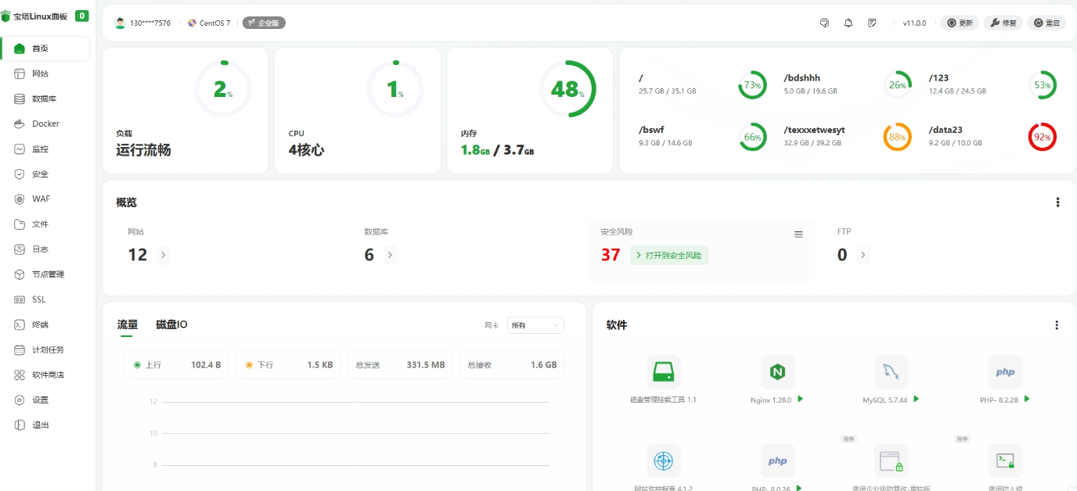This screenshot has height=491, width=1077.
Task: Open the intrusion prevention terminal-lock icon
Action: click(1005, 461)
